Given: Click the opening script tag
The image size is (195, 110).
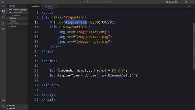Looking at the screenshot, I should coord(49,61).
